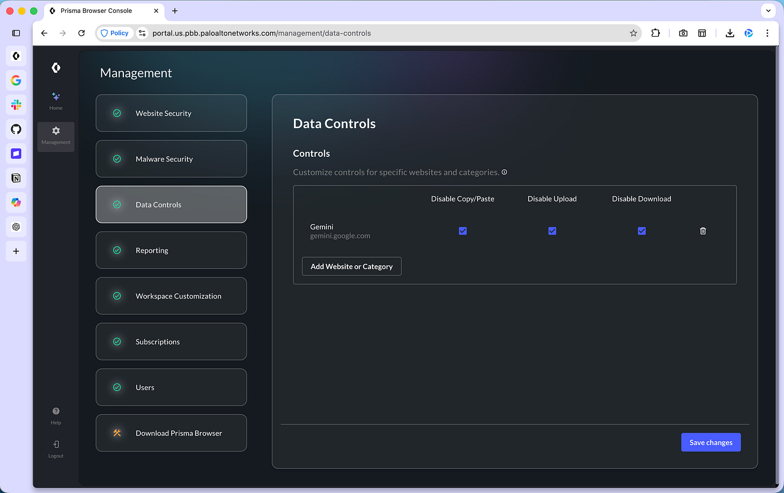Image resolution: width=784 pixels, height=493 pixels.
Task: Open the Downloads menu in the toolbar
Action: point(730,33)
